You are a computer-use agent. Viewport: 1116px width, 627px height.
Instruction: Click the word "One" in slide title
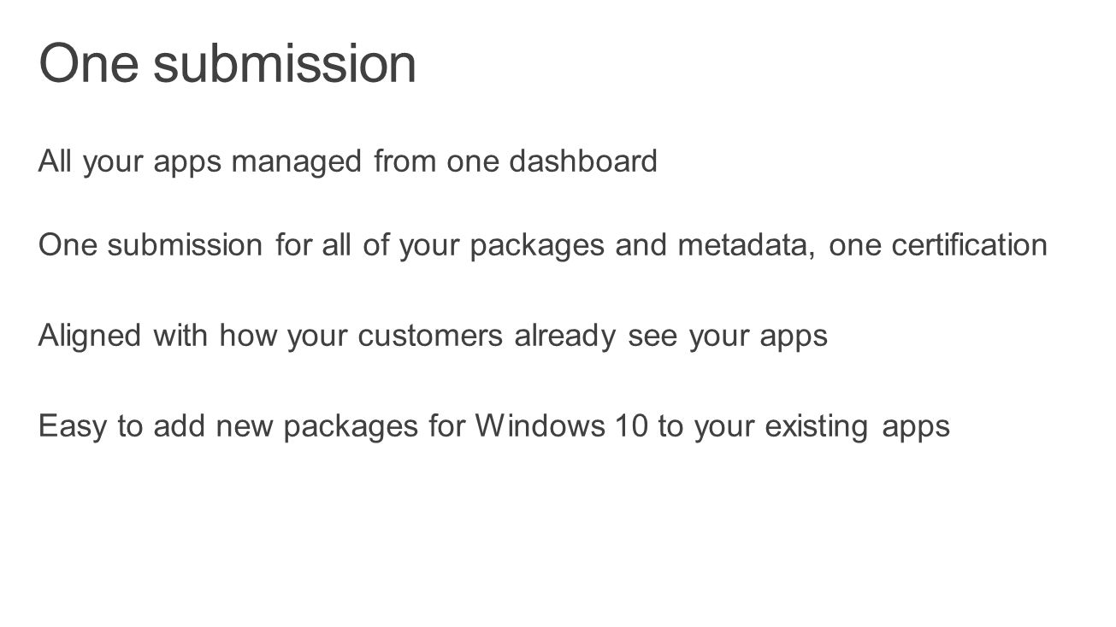pyautogui.click(x=88, y=64)
